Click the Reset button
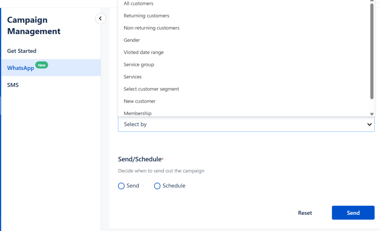Screen dimensions: 380x231 tap(305, 213)
